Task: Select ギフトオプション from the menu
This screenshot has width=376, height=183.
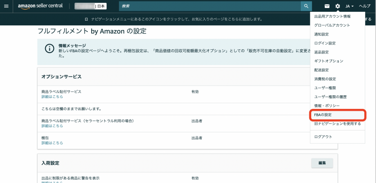Action: (329, 61)
